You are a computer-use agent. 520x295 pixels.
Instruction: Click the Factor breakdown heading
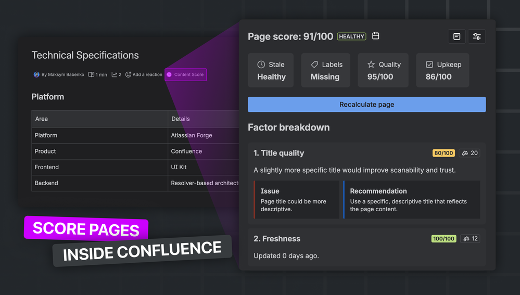[x=288, y=127]
